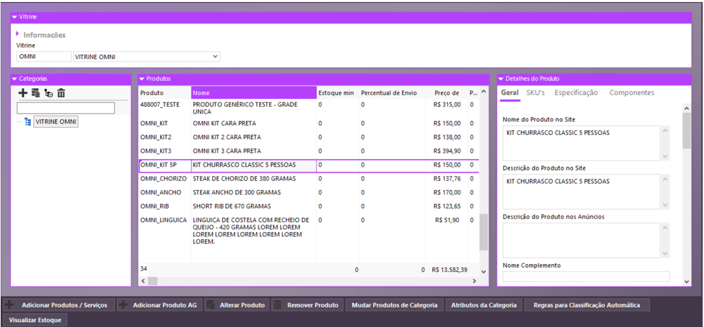Click the R$ 13.582,39 total value

tap(451, 269)
